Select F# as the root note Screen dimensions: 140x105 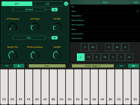pos(129,57)
